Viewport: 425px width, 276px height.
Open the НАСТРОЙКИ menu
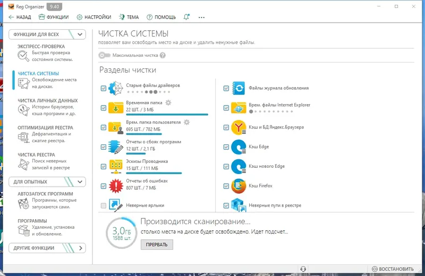94,17
